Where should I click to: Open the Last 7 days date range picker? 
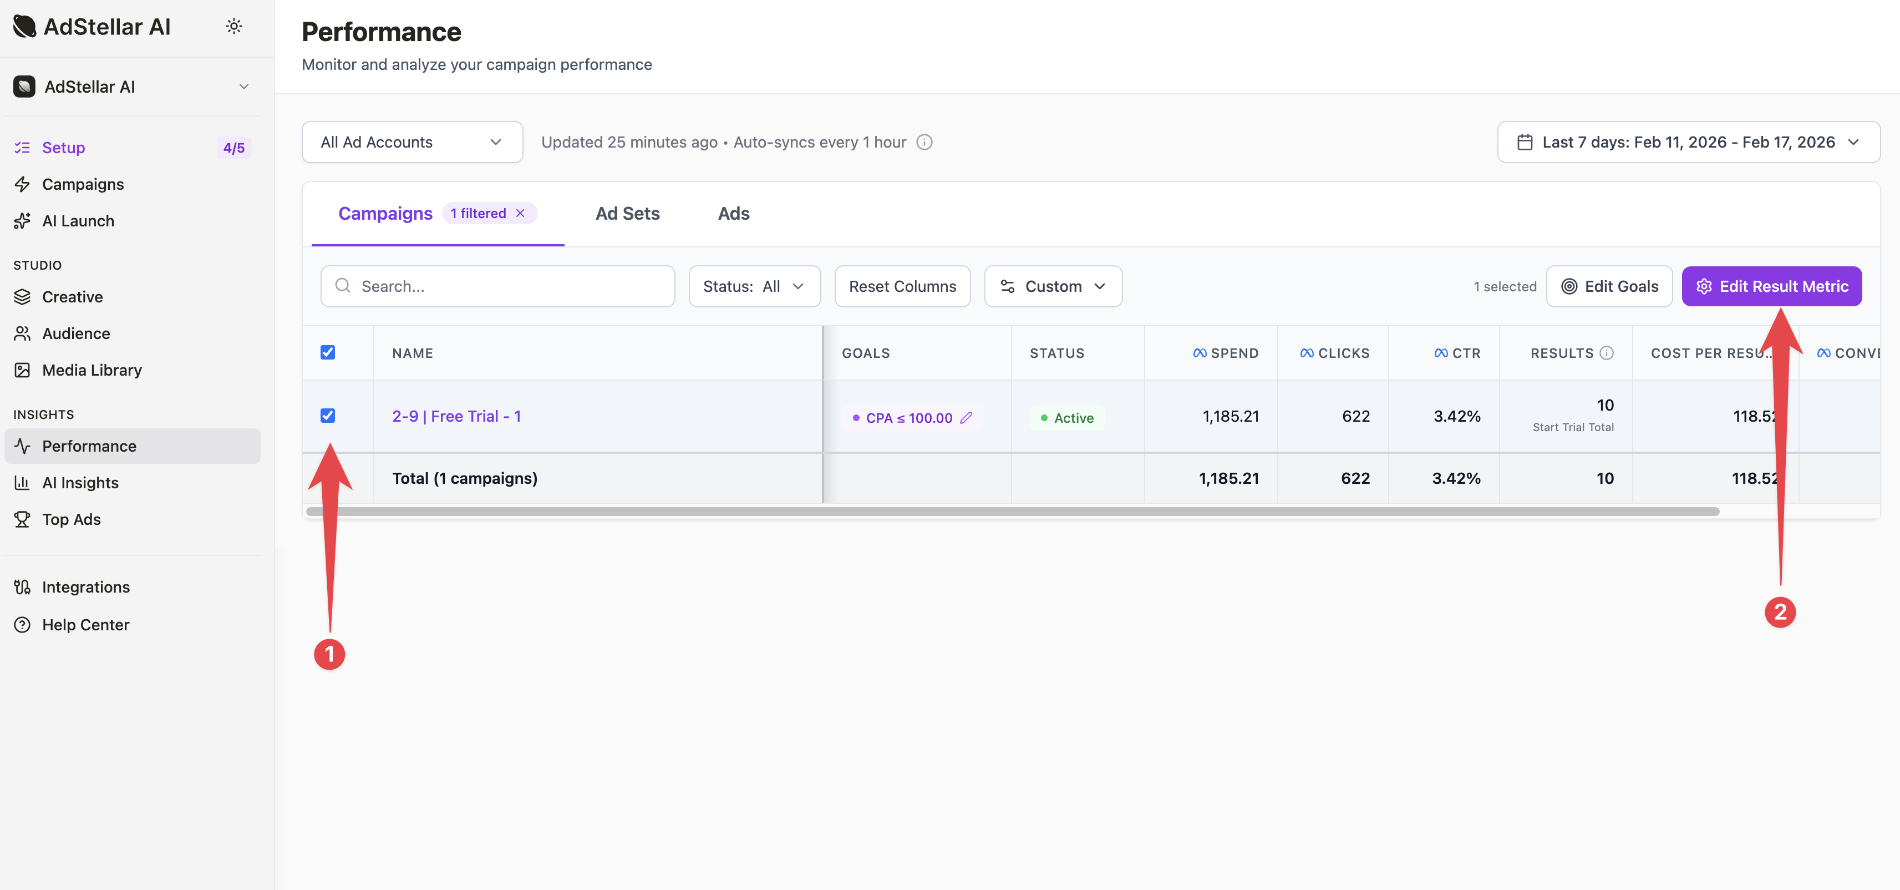click(1688, 141)
